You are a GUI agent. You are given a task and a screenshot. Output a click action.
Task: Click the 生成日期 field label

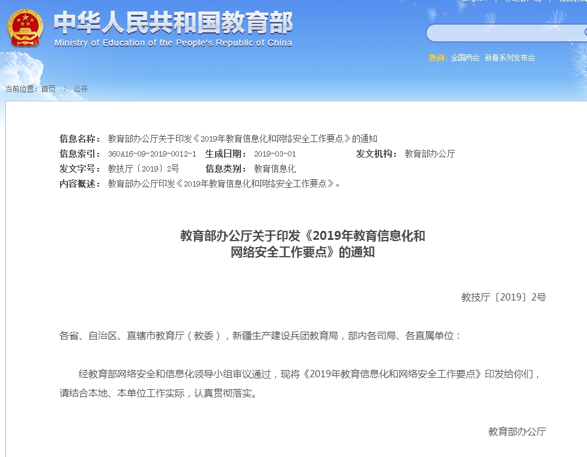pos(226,154)
